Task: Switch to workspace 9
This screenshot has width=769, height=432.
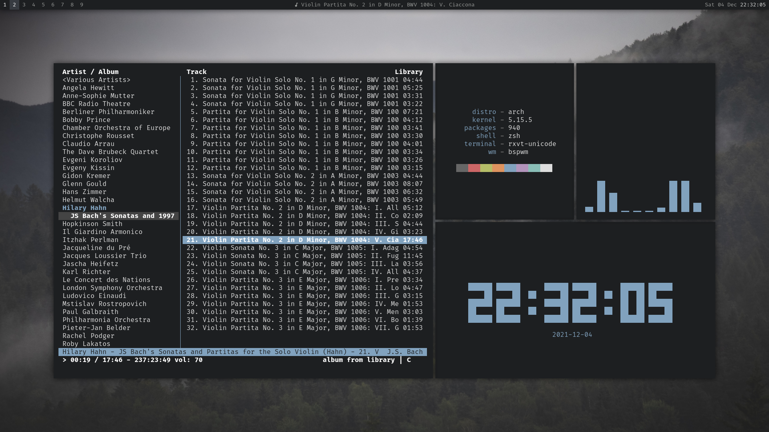Action: pos(82,5)
